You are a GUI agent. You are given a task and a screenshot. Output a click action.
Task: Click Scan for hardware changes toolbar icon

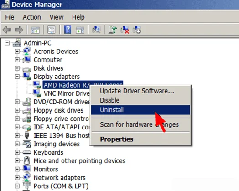96,30
